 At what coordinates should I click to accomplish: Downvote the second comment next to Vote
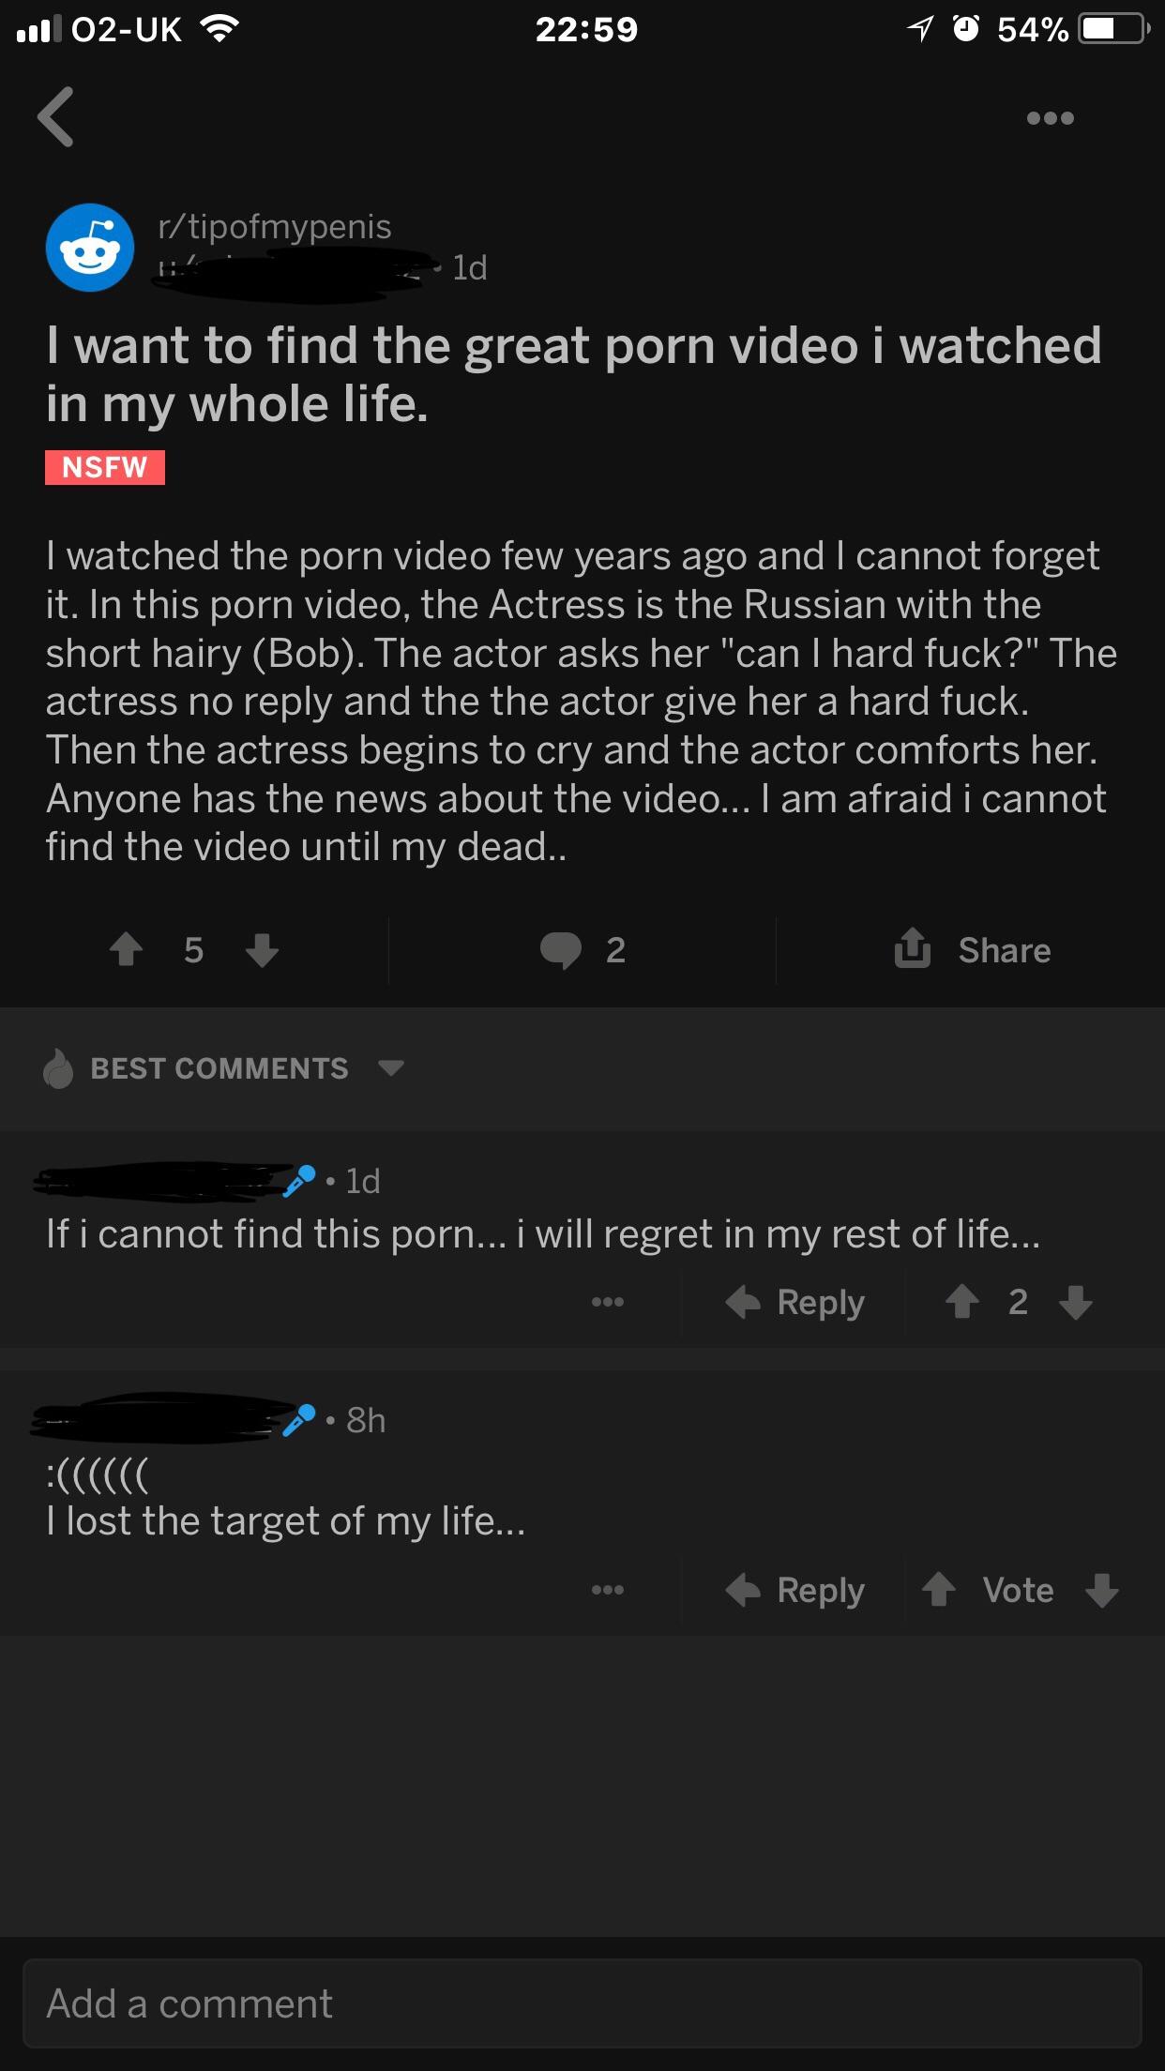[x=1101, y=1590]
